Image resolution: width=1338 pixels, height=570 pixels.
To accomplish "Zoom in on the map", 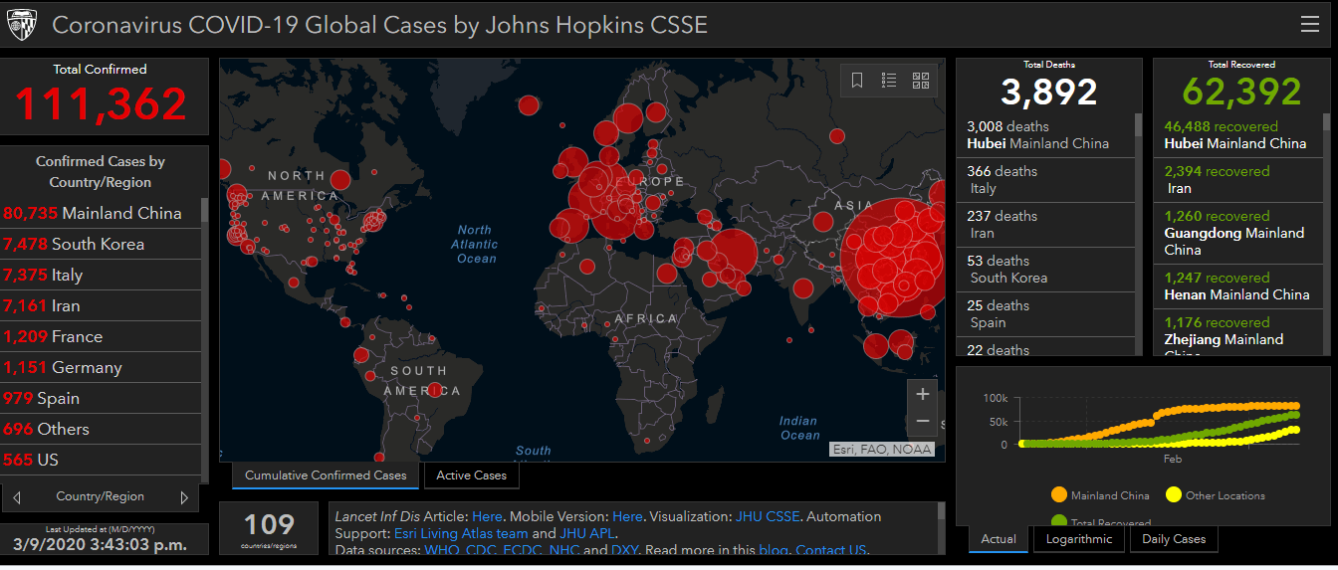I will click(x=922, y=394).
